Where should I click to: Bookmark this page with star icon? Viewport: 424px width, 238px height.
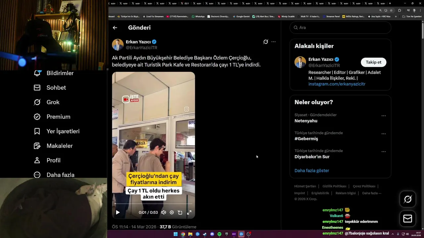coord(391,10)
